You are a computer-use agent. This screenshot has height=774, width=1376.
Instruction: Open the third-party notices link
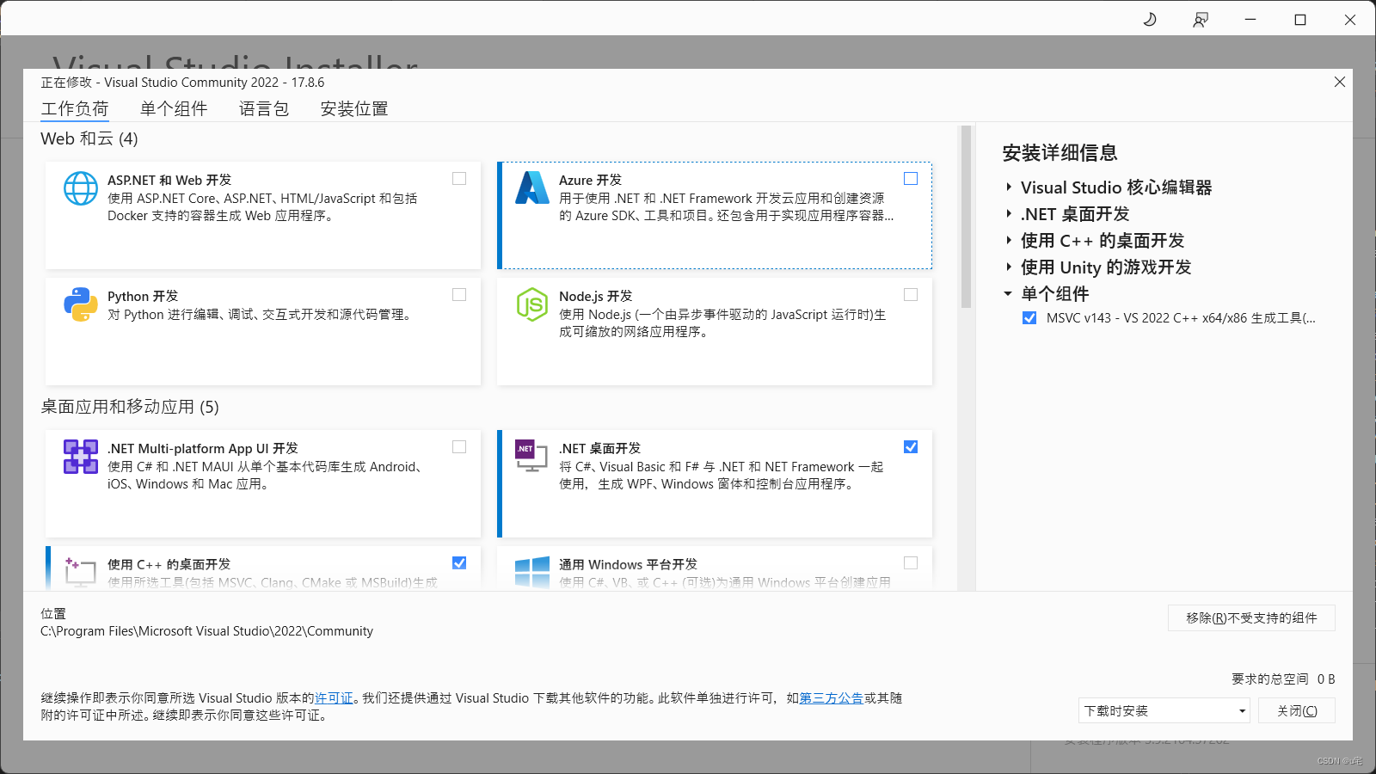click(832, 698)
